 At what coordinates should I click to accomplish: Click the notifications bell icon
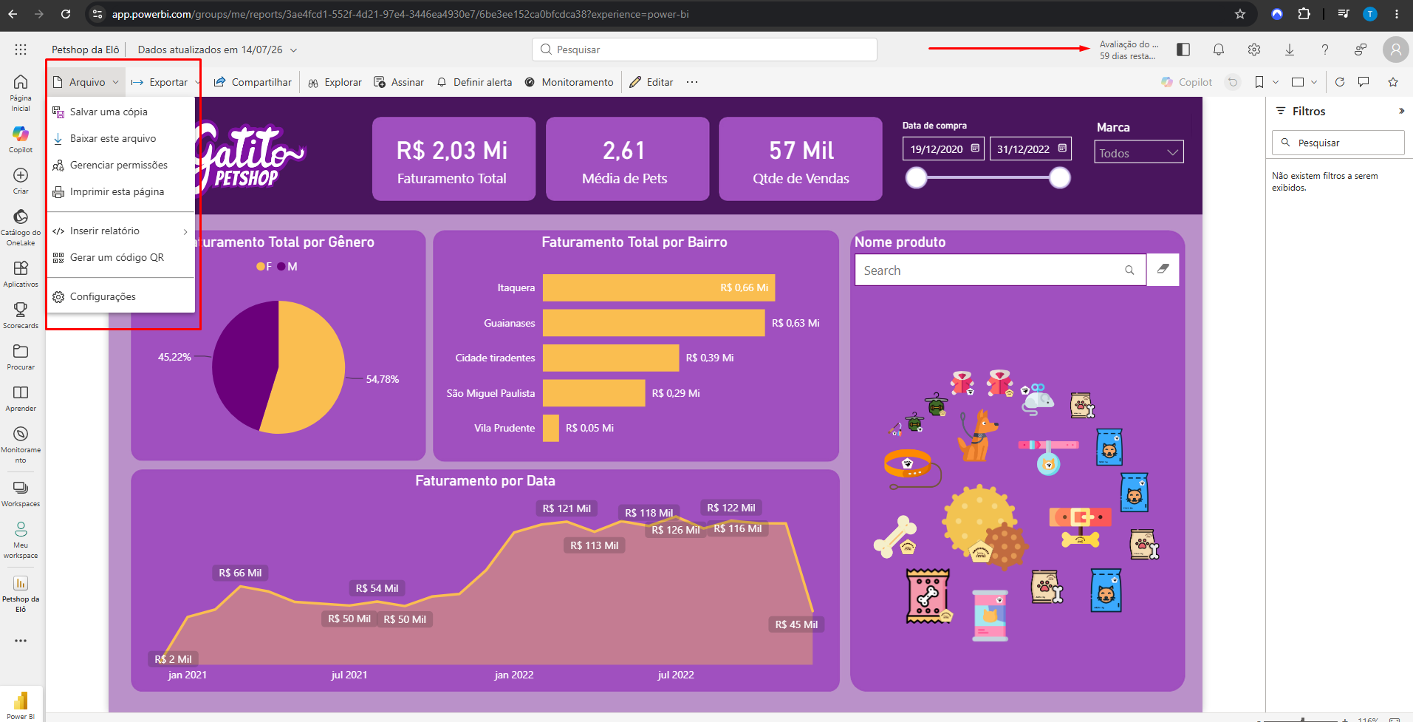(x=1219, y=50)
